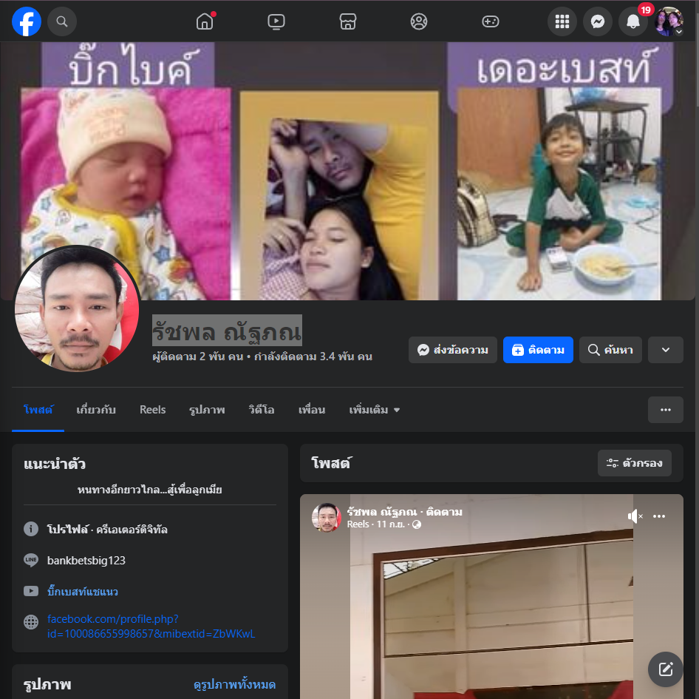Click ผู้ติดตาม 2 พัน คน followers link
Image resolution: width=699 pixels, height=699 pixels.
pos(198,357)
